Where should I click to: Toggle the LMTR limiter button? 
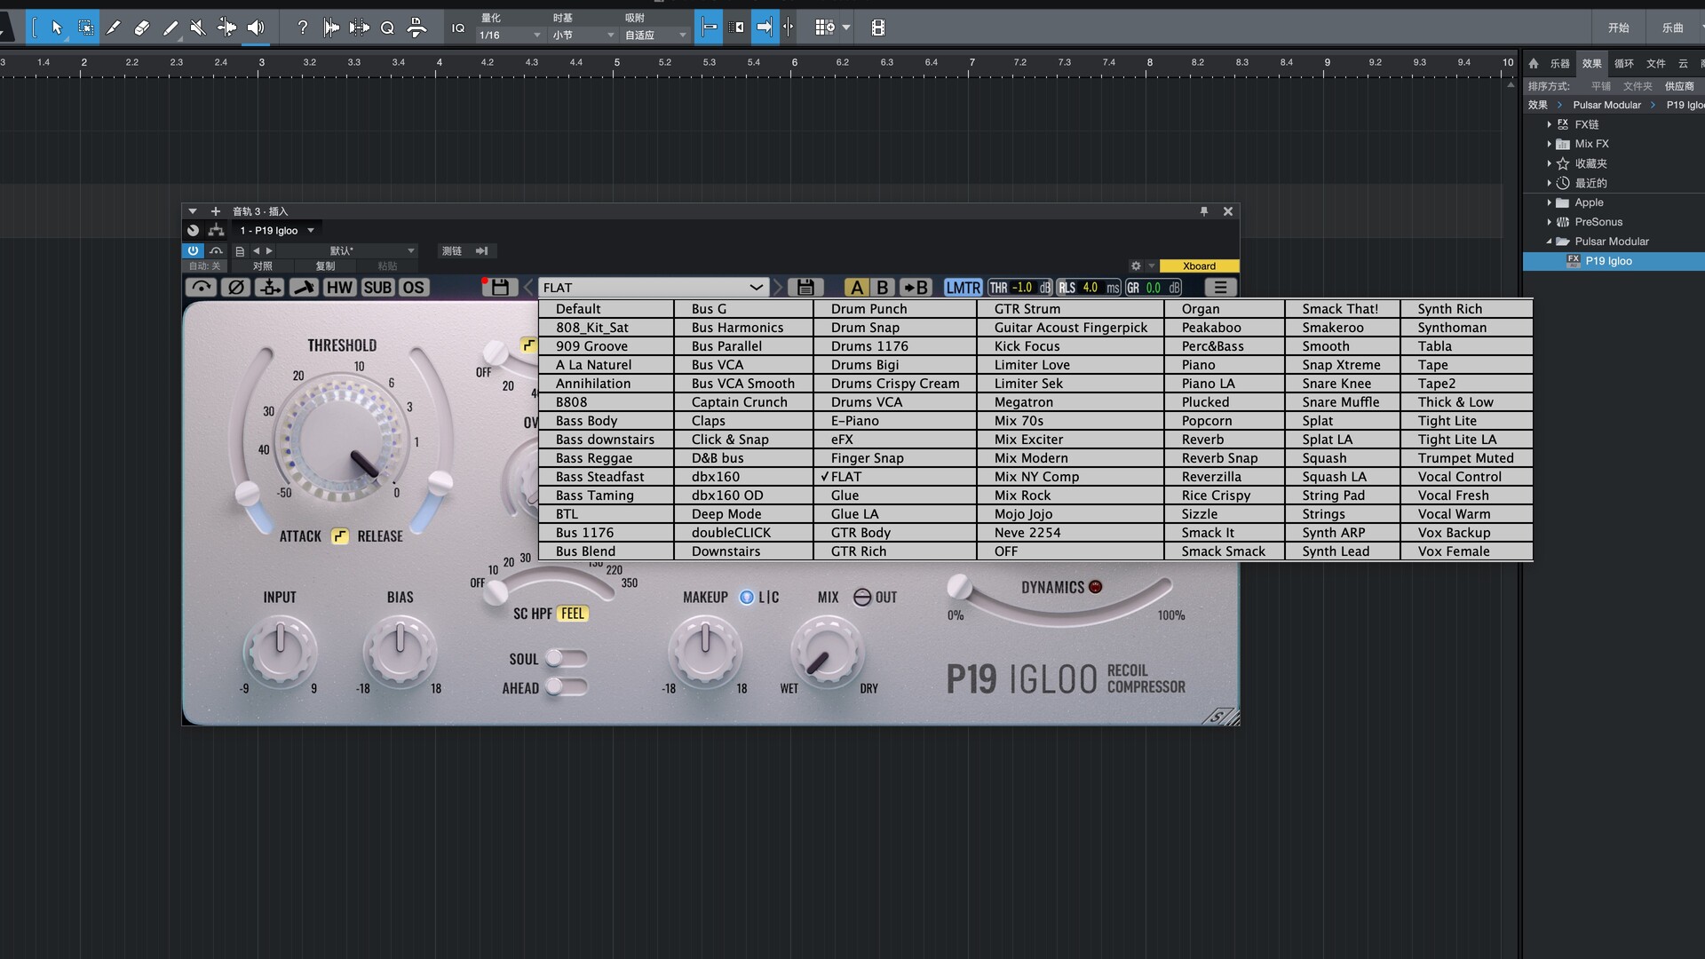(963, 287)
